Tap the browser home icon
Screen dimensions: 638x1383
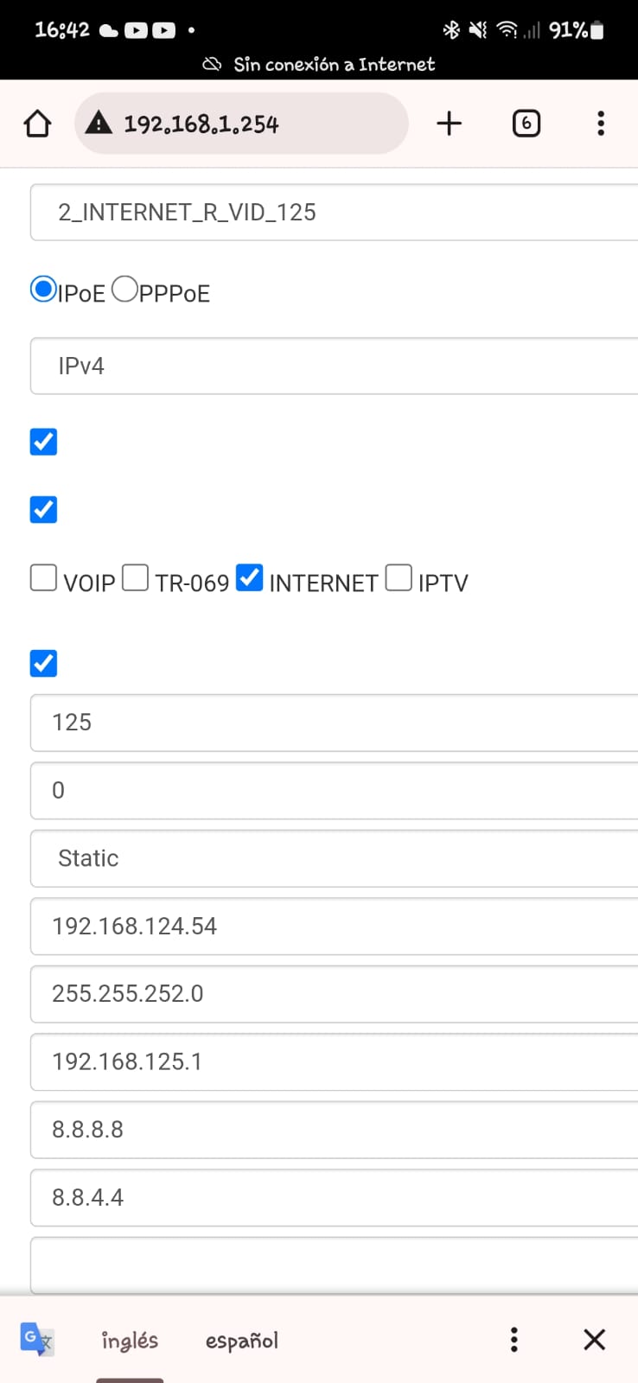37,124
